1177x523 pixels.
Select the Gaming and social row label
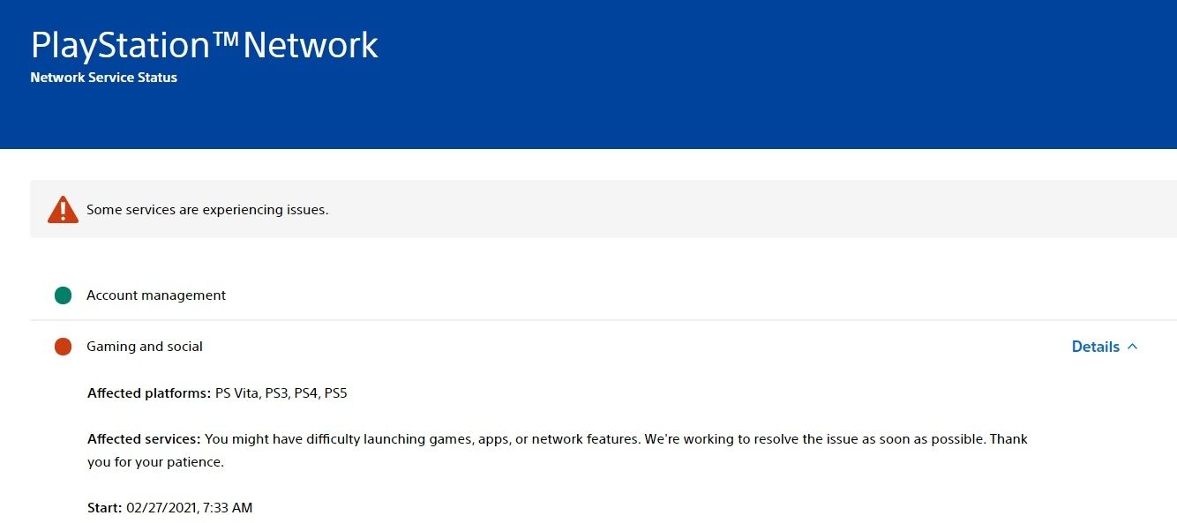[x=145, y=347]
